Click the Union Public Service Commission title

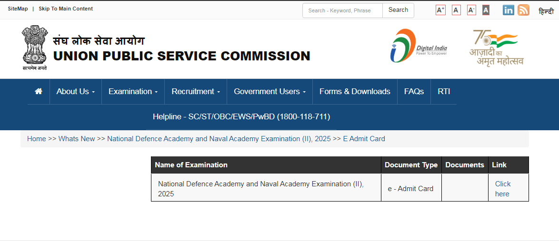tap(181, 56)
